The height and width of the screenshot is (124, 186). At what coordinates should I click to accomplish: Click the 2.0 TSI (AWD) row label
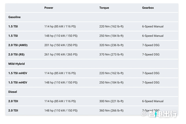point(18,45)
